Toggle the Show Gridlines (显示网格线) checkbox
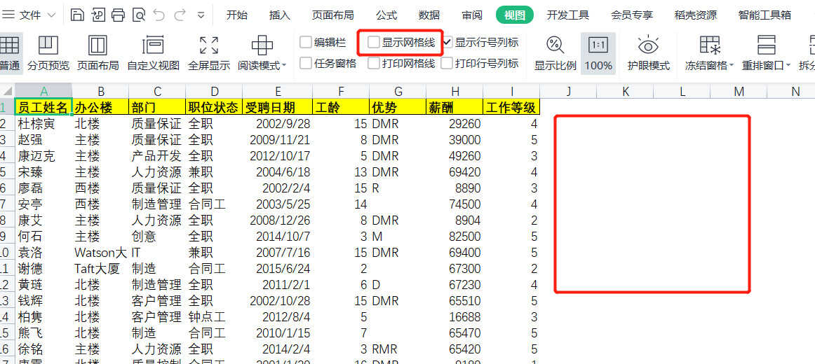 [375, 43]
